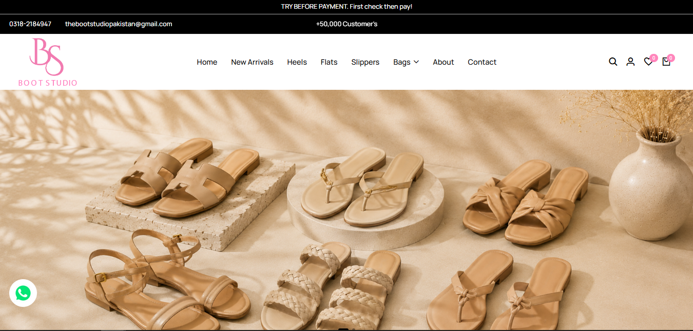Click the Boot Studio logo
Screen dimensions: 693x331
tap(48, 62)
